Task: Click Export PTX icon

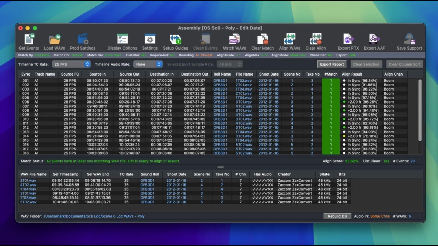Action: coord(348,39)
